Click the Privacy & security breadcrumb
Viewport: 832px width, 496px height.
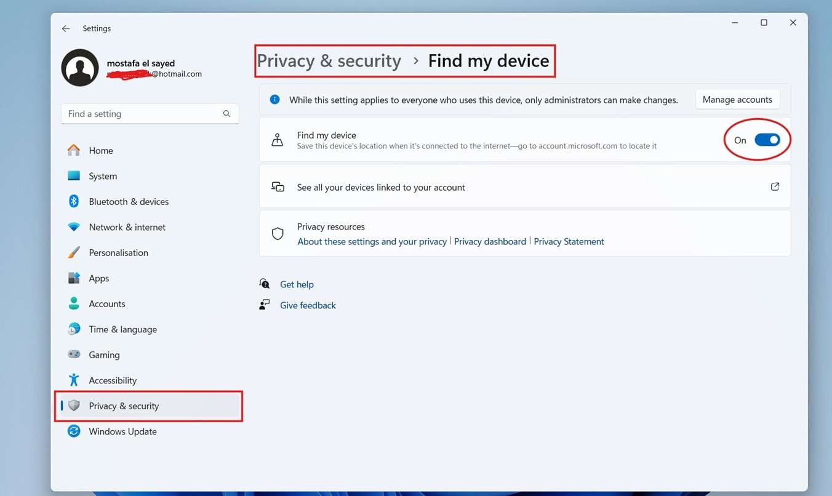pyautogui.click(x=329, y=61)
